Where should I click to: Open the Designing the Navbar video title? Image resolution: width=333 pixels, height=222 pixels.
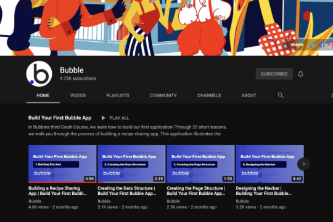click(x=263, y=191)
